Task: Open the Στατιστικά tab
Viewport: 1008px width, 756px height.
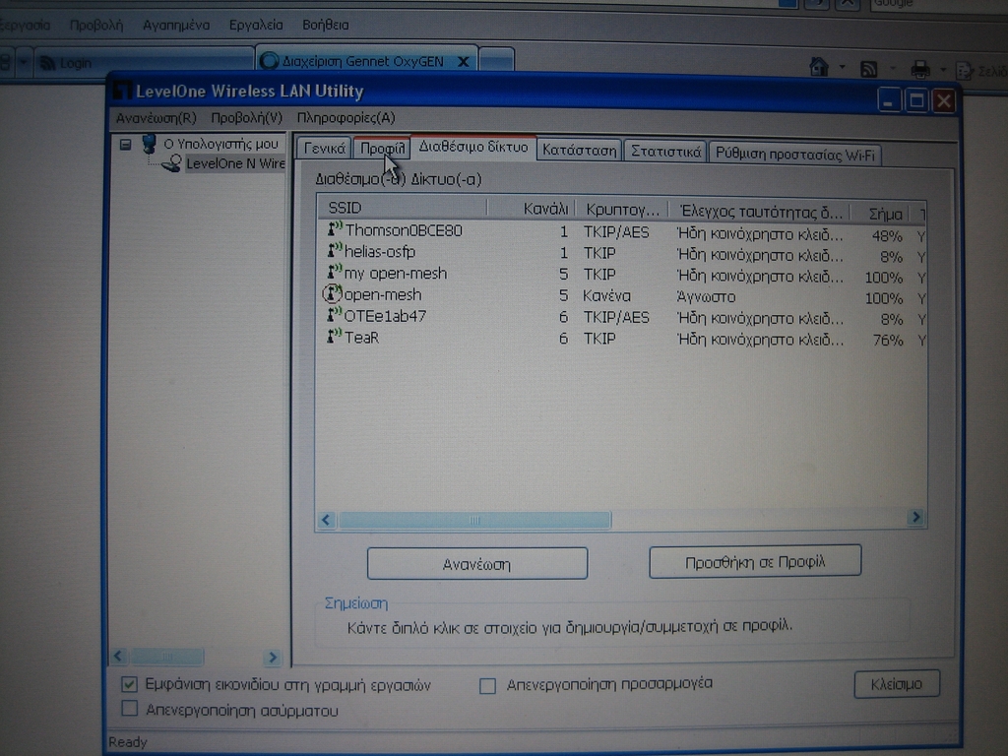Action: tap(665, 152)
